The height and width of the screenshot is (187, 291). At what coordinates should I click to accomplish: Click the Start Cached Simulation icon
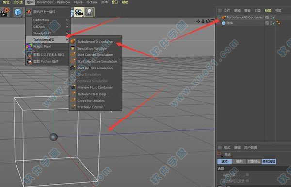(73, 55)
